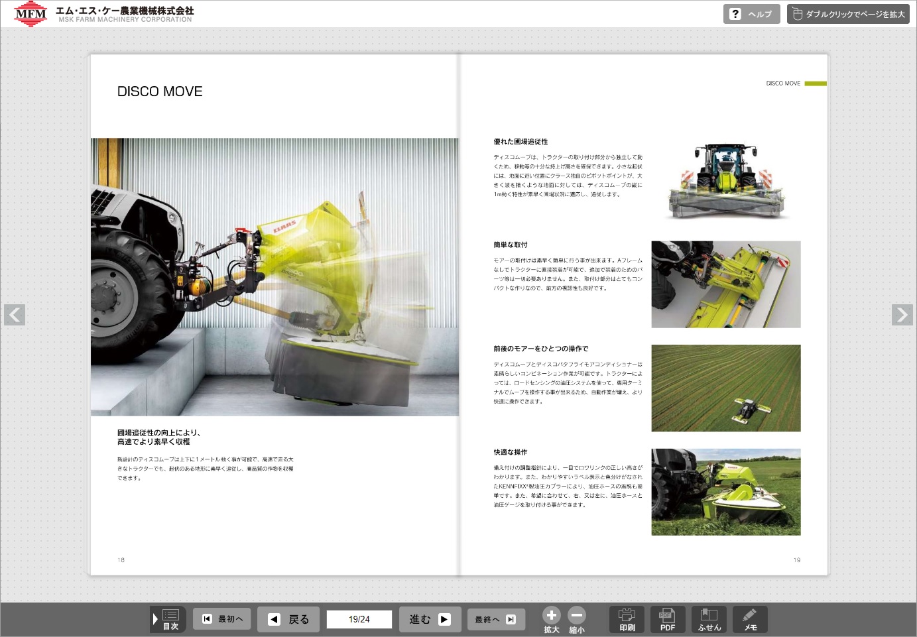917x637 pixels.
Task: Click the MFM company logo
Action: tap(31, 14)
